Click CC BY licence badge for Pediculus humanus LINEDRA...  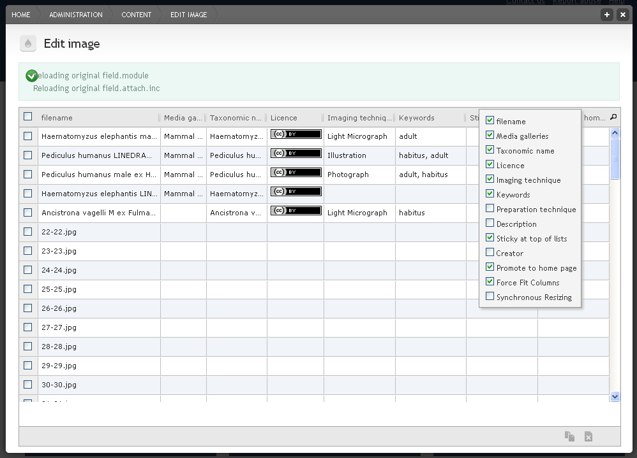296,154
